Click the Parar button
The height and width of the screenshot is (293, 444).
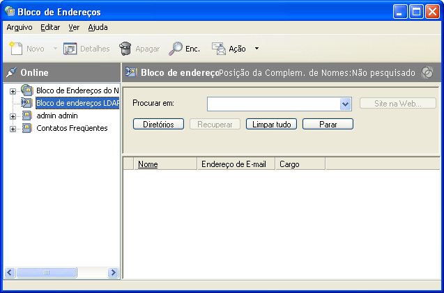coord(328,124)
